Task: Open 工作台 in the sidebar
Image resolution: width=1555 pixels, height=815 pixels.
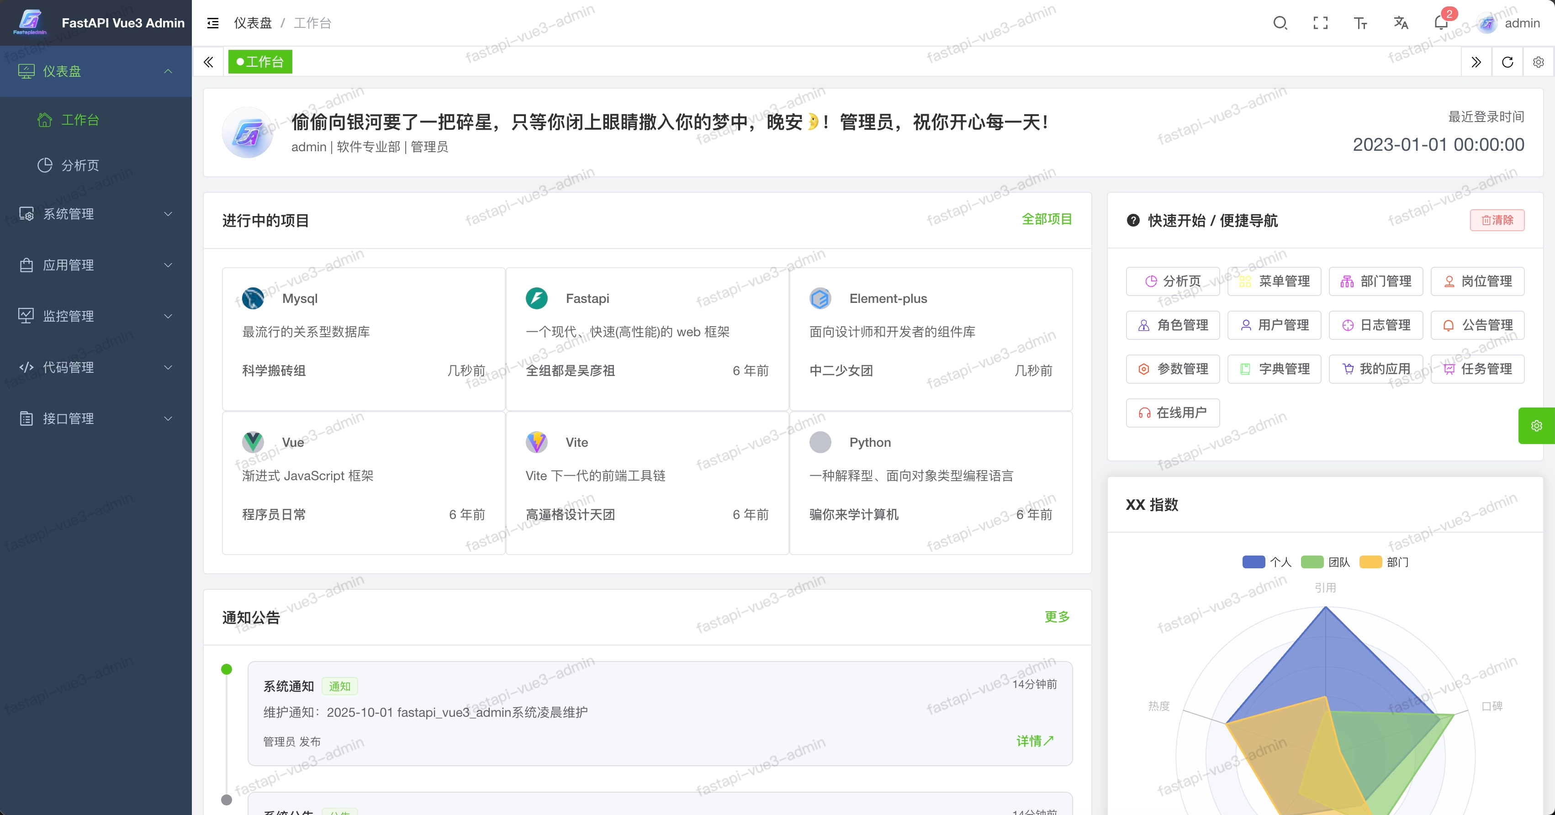Action: pos(96,120)
